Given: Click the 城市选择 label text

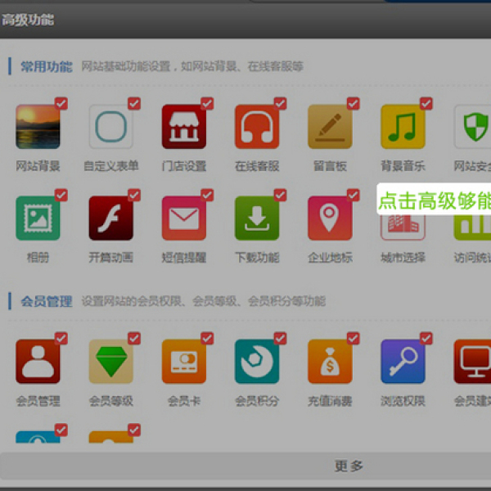Looking at the screenshot, I should tap(403, 258).
